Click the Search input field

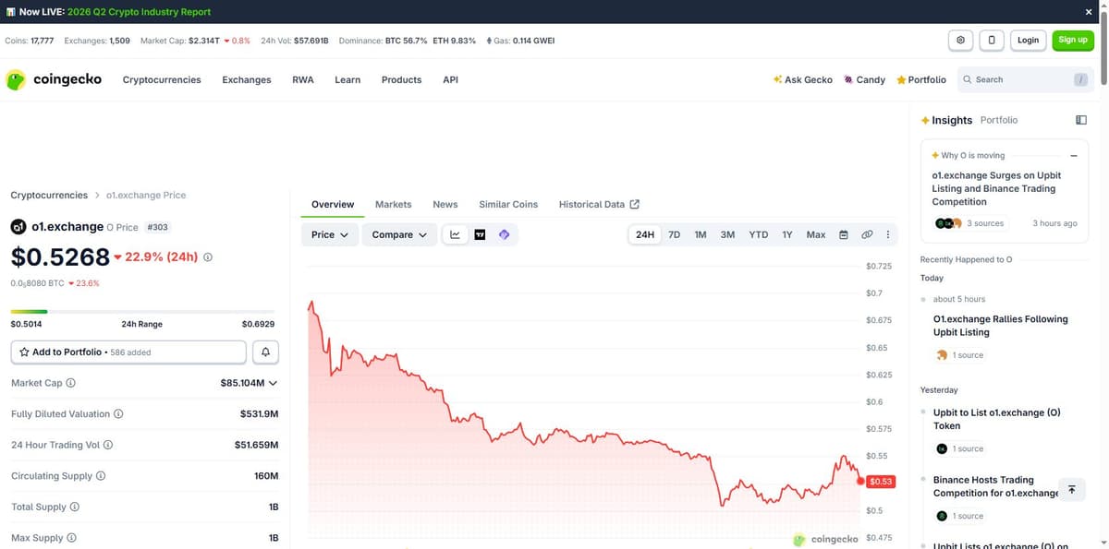[1025, 80]
